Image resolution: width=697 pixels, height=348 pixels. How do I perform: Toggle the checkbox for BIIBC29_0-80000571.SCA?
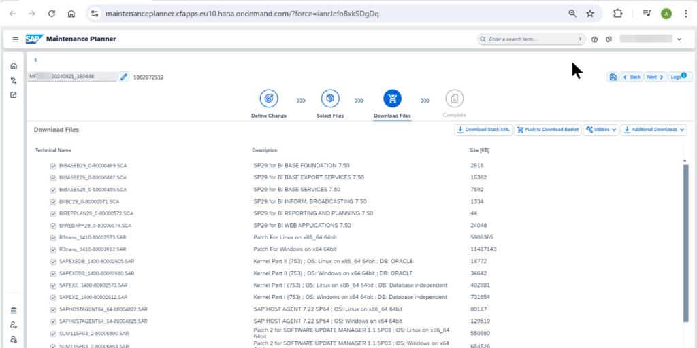pos(53,202)
